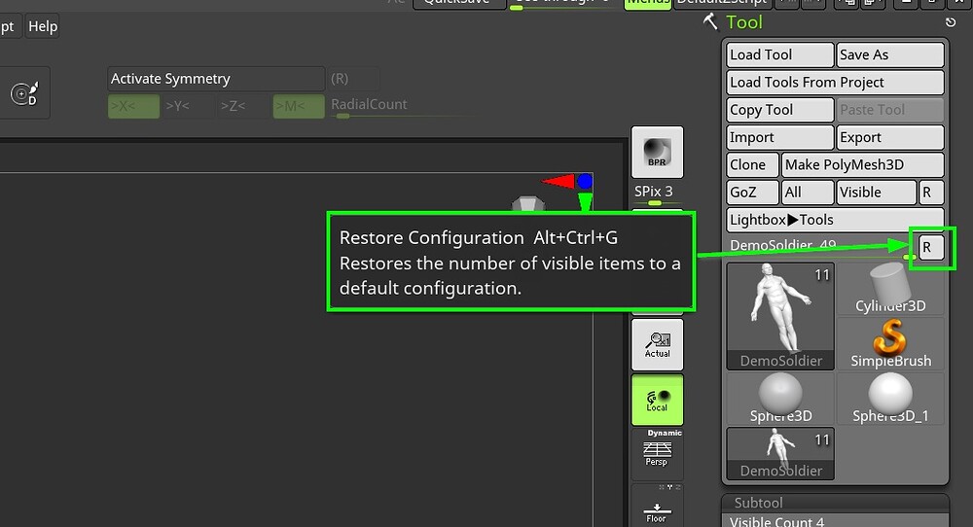Viewport: 973px width, 527px height.
Task: Select the Actual size zoom icon
Action: pyautogui.click(x=657, y=345)
